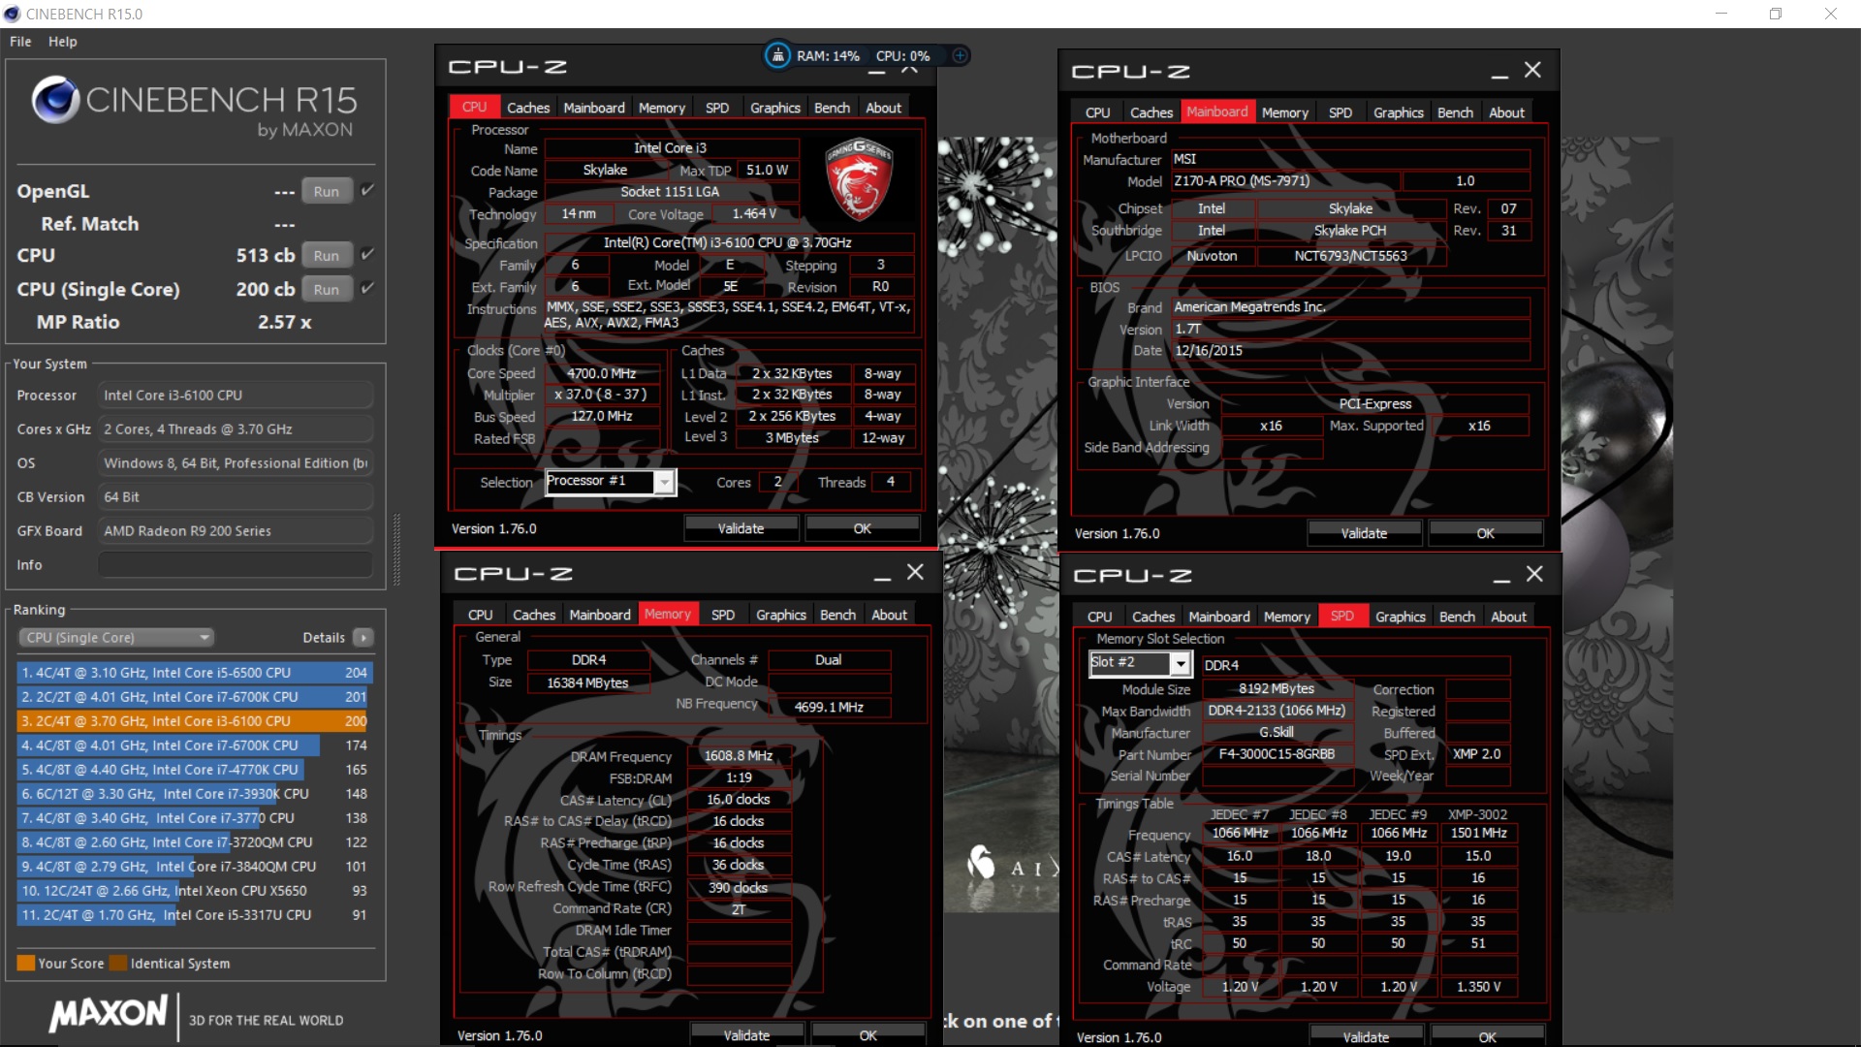Click Validate in CPU-Z Memory window
This screenshot has height=1047, width=1861.
coord(746,1035)
